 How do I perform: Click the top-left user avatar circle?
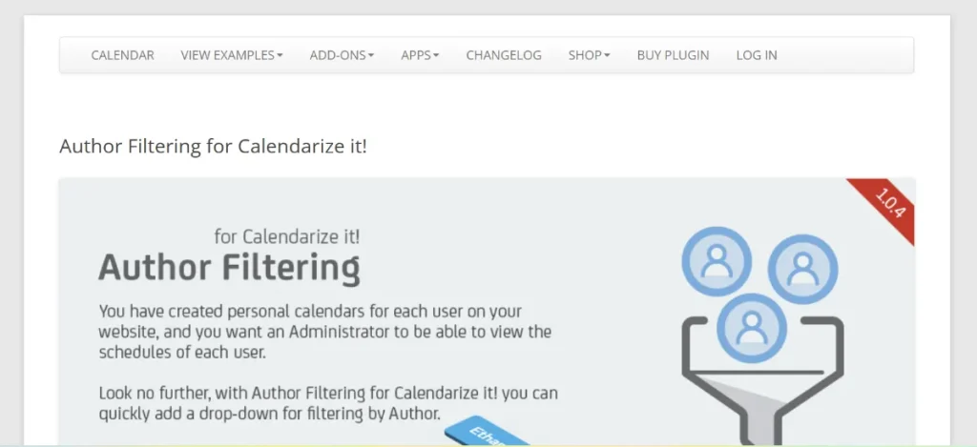(717, 261)
